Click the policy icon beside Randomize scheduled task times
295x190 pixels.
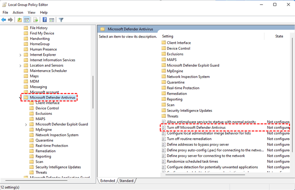click(x=164, y=162)
